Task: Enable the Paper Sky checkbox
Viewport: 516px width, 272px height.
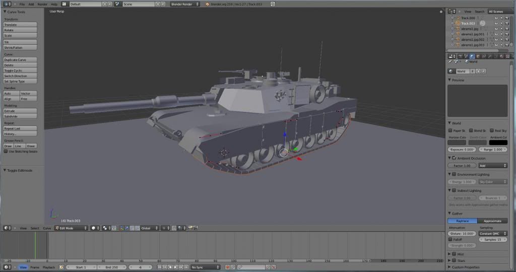Action: [450, 130]
